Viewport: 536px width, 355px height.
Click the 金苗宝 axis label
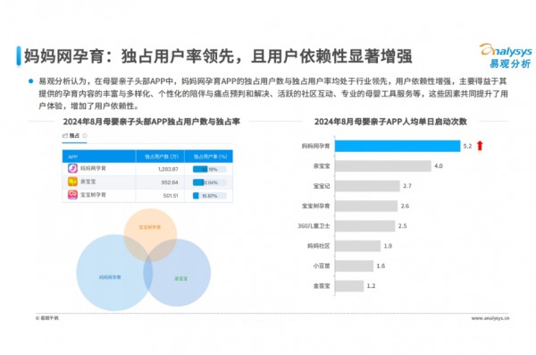[x=322, y=286]
